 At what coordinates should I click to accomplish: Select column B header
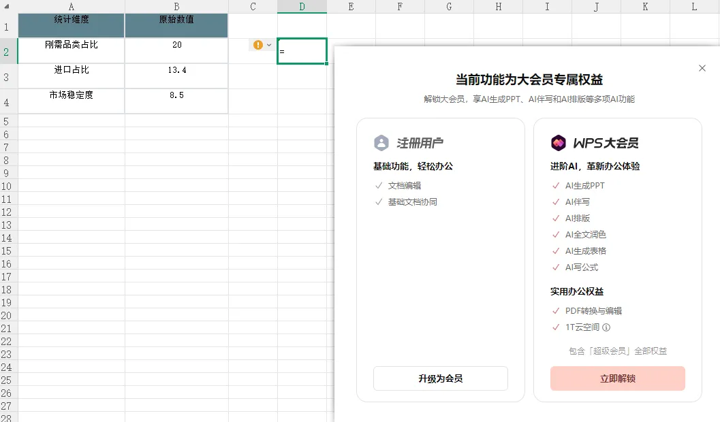176,6
